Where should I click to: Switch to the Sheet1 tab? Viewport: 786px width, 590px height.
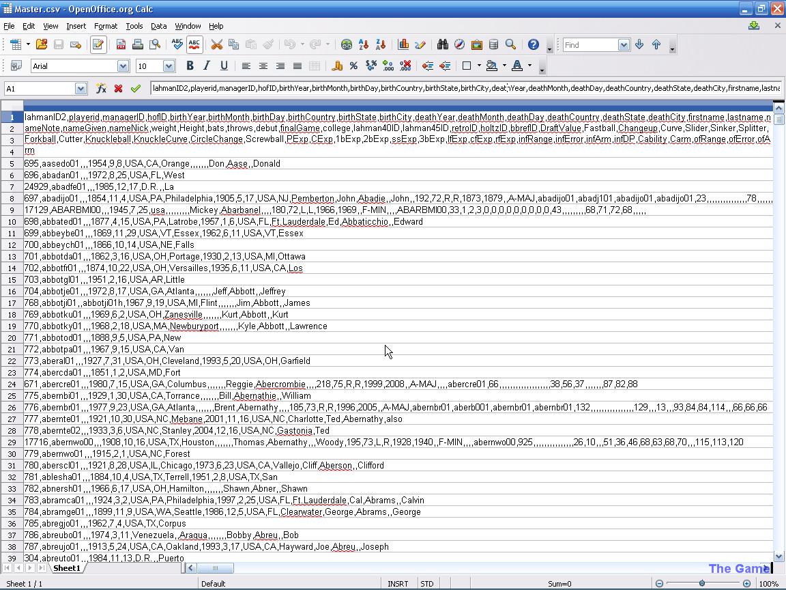point(67,568)
